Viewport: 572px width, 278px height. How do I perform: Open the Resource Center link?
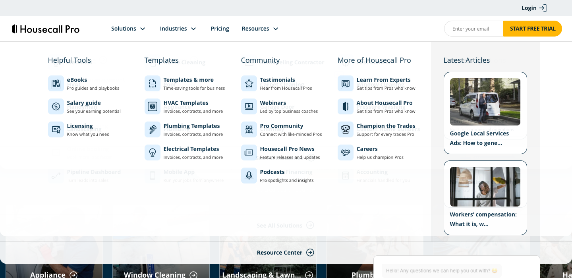pyautogui.click(x=280, y=253)
